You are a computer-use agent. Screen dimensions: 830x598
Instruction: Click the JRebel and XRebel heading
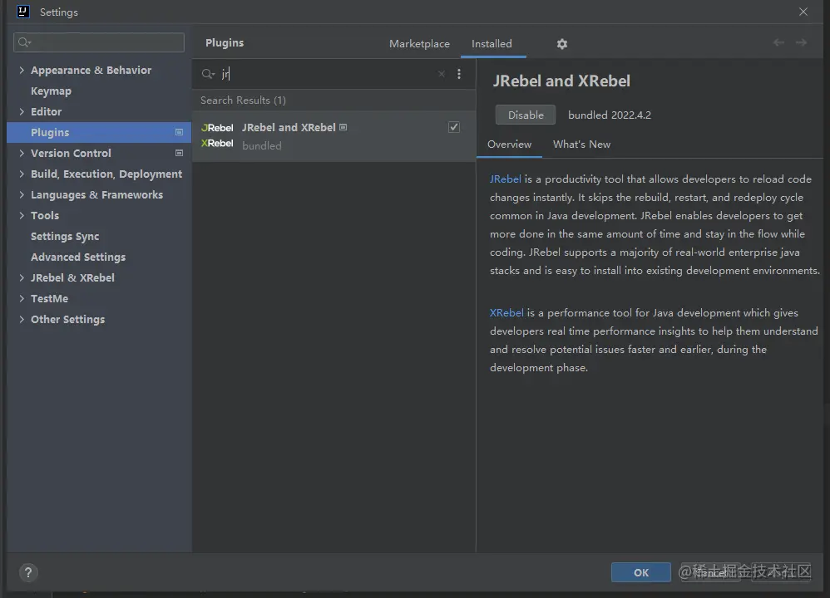point(561,81)
